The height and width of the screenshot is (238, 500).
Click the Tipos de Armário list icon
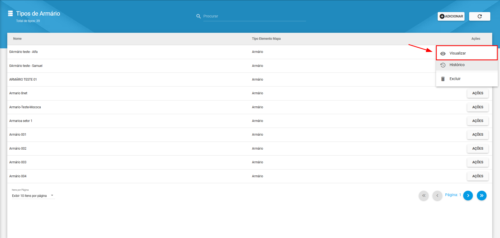10,13
